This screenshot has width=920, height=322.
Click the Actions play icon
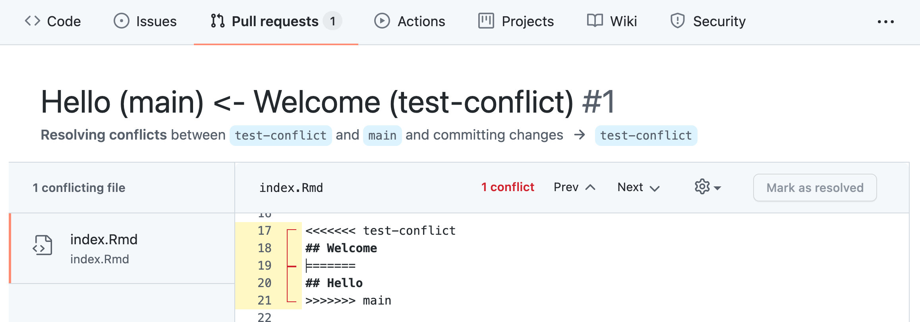coord(382,21)
